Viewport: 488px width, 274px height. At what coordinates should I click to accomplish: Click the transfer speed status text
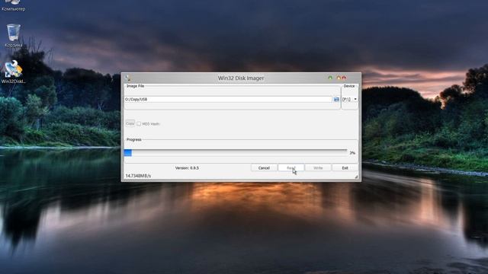pyautogui.click(x=138, y=176)
